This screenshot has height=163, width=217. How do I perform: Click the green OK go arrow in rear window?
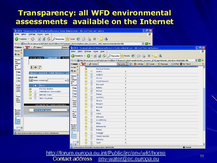pos(146,43)
